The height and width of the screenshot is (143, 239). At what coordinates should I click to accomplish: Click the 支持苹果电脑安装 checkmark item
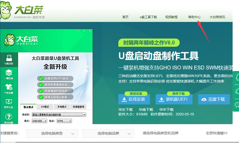[x=55, y=85]
